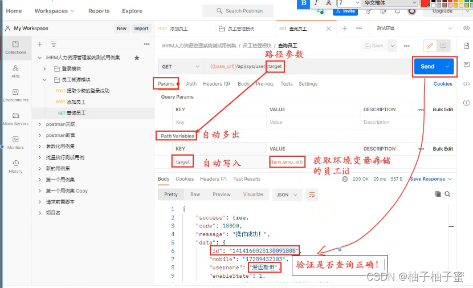
Task: Click Bulk Edit for Query Params
Action: click(x=443, y=109)
